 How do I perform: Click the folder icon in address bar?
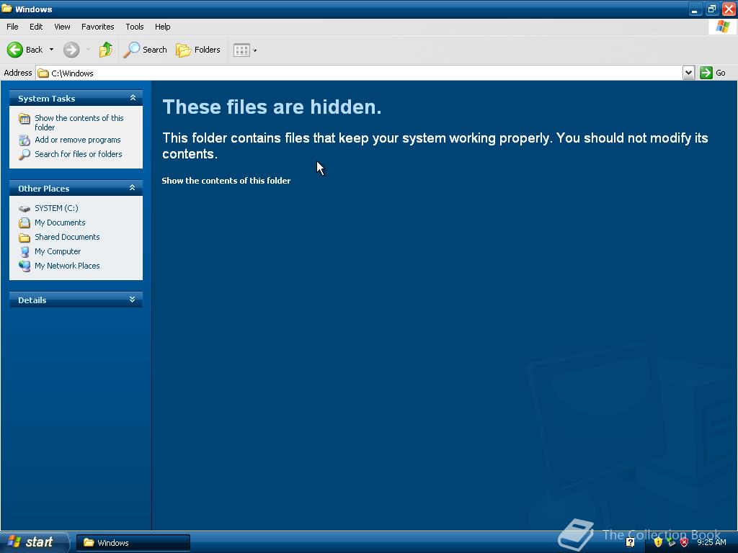tap(43, 73)
